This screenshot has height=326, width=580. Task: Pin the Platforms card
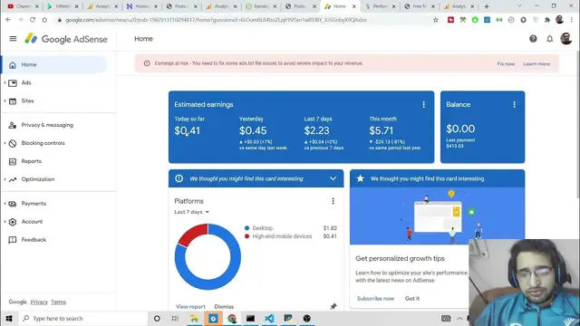(x=333, y=306)
